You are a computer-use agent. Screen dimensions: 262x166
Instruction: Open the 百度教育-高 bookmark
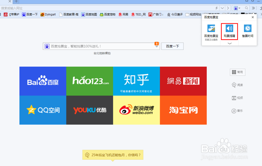(69, 14)
